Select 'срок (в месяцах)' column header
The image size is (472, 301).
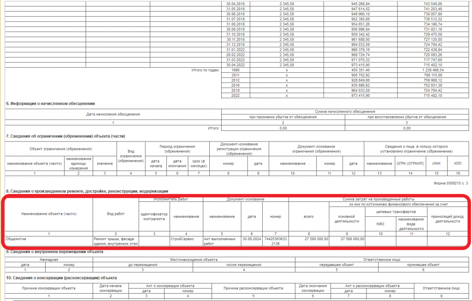click(x=199, y=164)
